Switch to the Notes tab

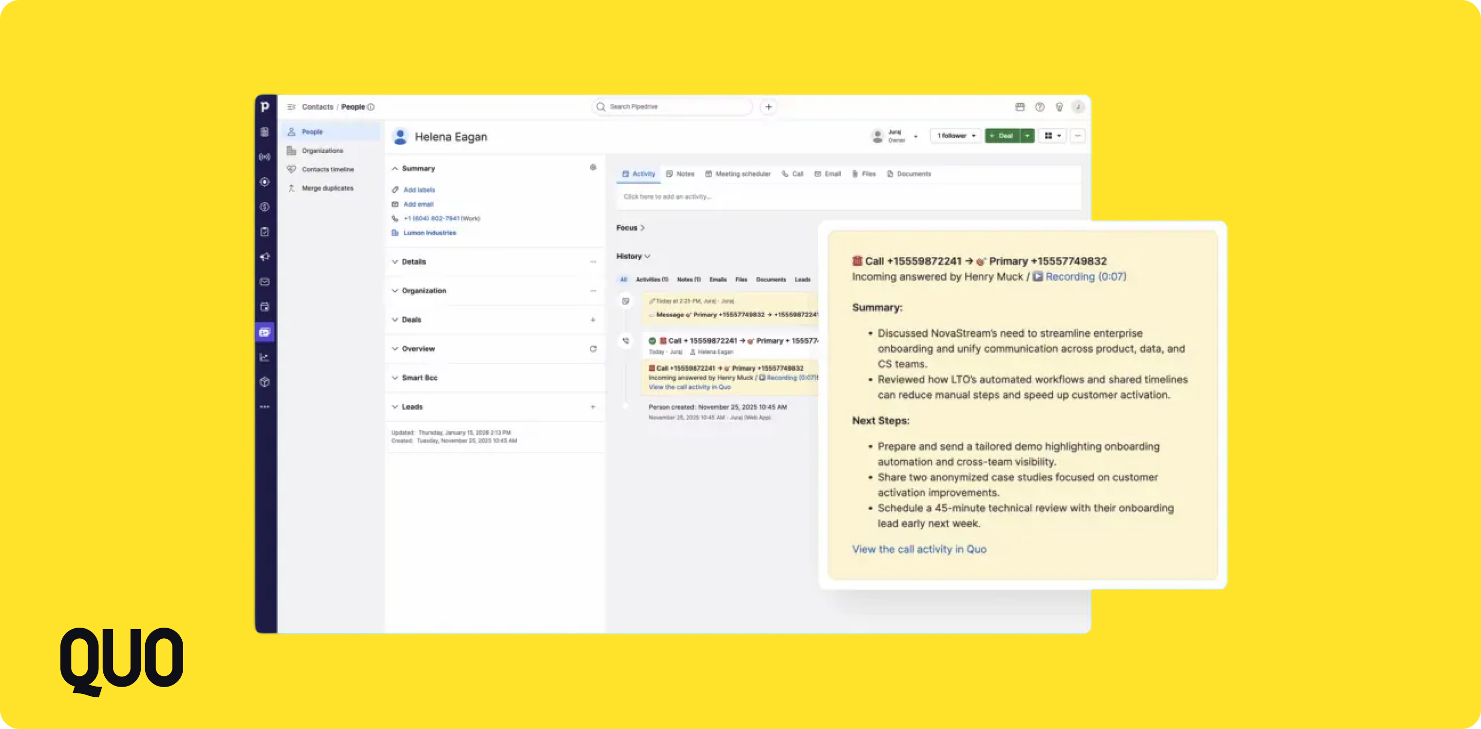(680, 173)
